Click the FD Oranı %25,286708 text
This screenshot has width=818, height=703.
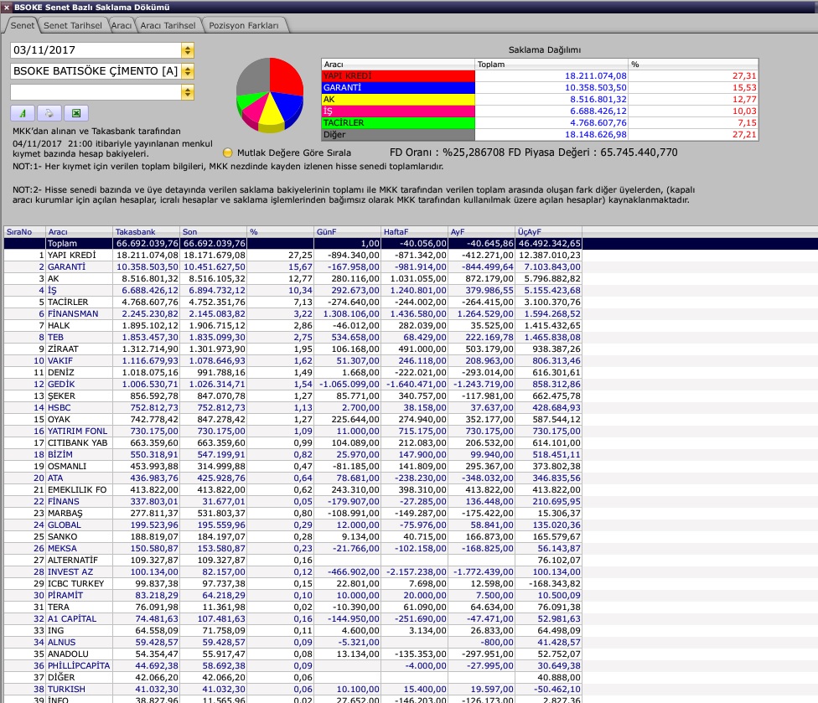[447, 152]
